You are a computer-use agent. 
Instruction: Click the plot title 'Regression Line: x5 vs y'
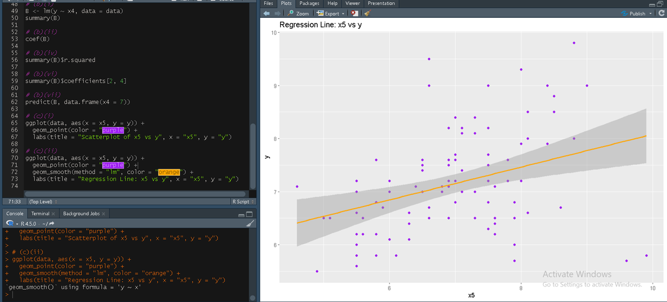[x=321, y=25]
